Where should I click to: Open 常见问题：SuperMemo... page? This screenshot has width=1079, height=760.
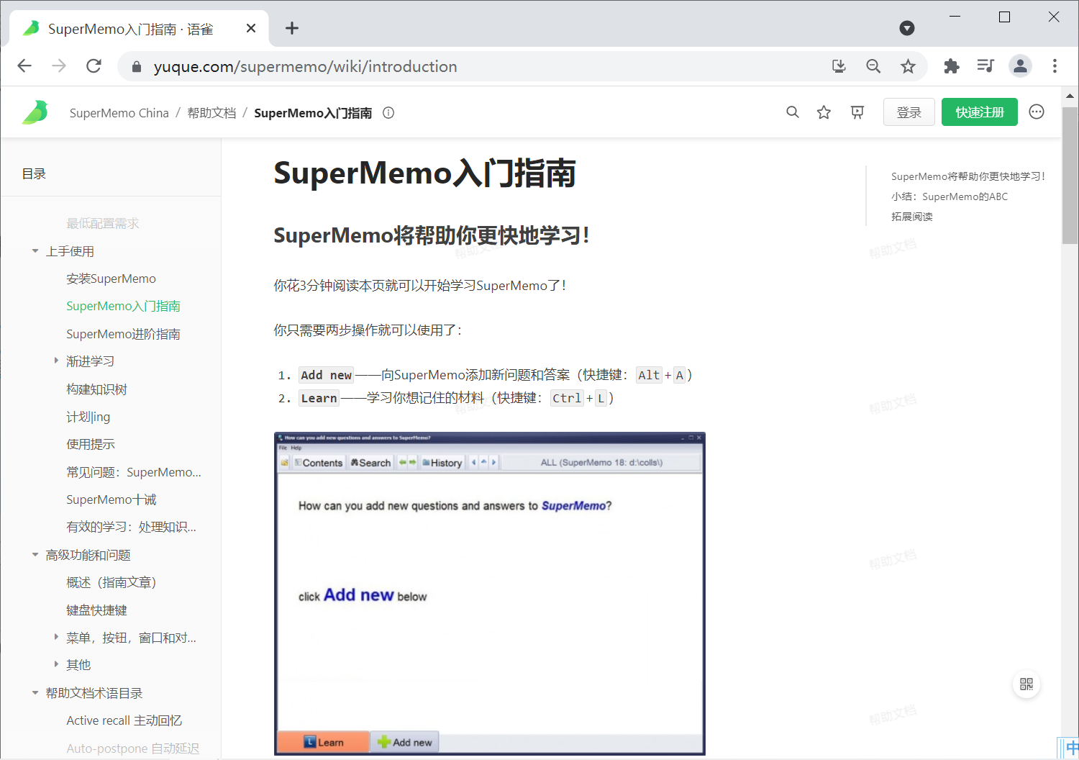[134, 472]
